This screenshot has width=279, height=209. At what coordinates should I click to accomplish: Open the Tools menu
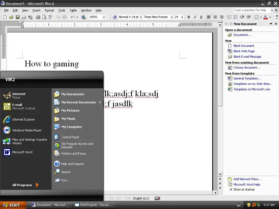point(62,10)
